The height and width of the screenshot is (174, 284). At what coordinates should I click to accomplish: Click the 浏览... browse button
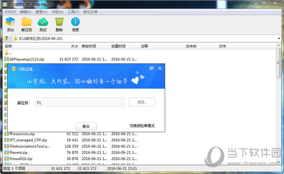coord(142,102)
